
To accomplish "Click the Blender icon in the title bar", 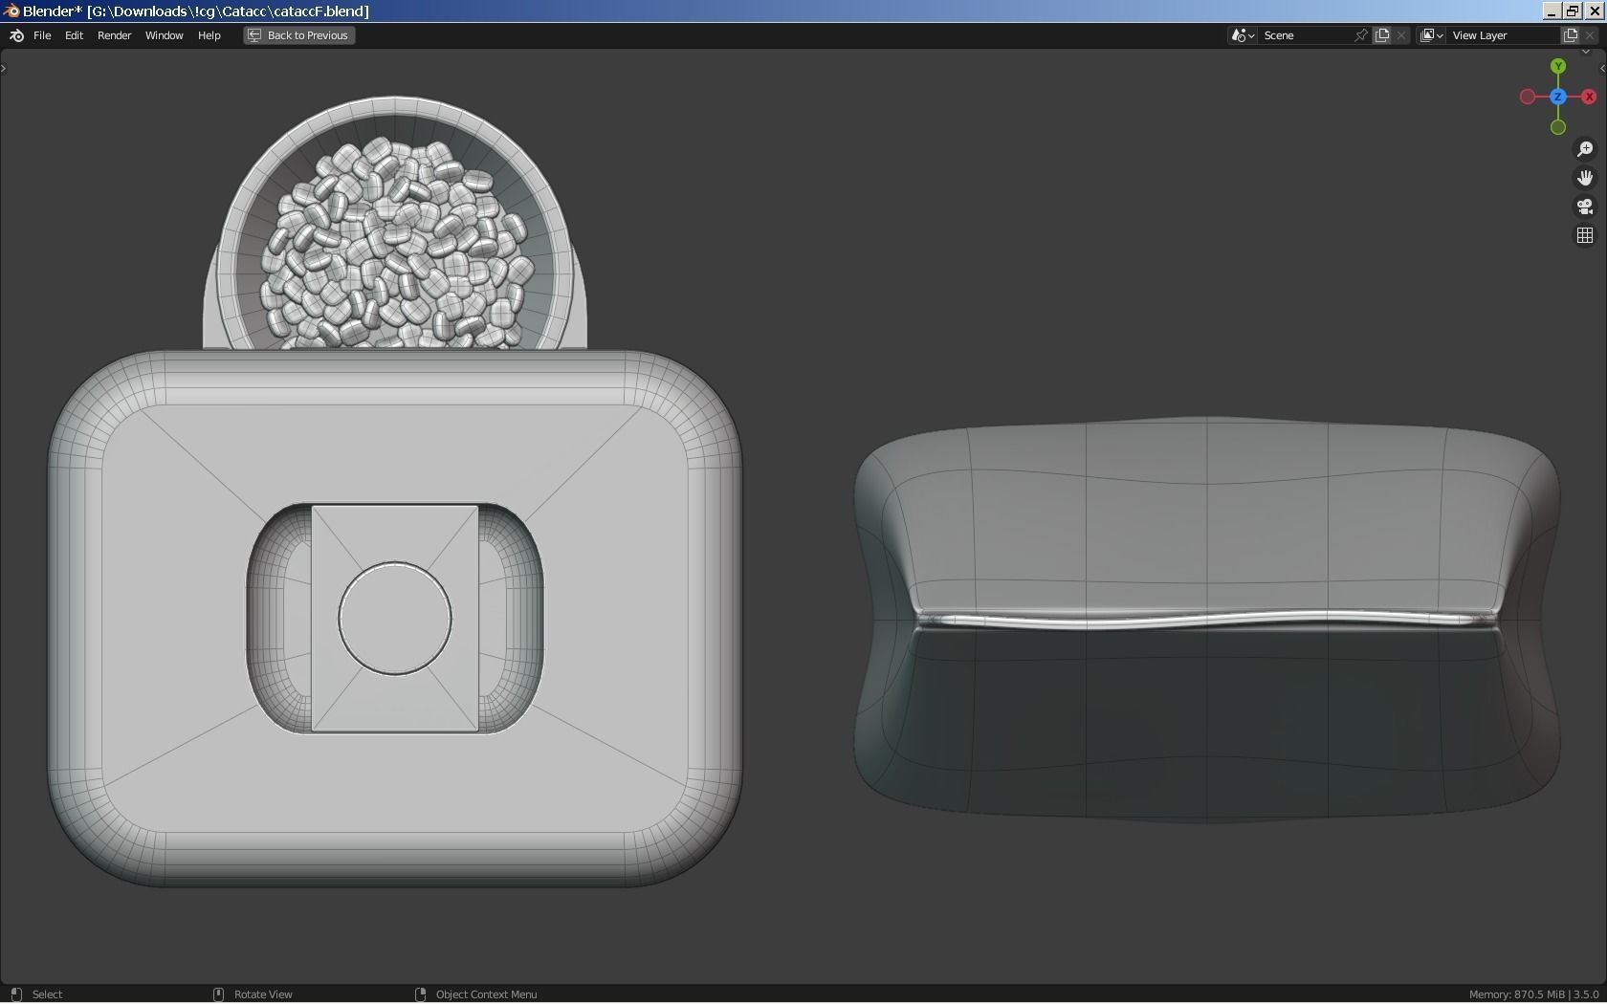I will pyautogui.click(x=11, y=11).
